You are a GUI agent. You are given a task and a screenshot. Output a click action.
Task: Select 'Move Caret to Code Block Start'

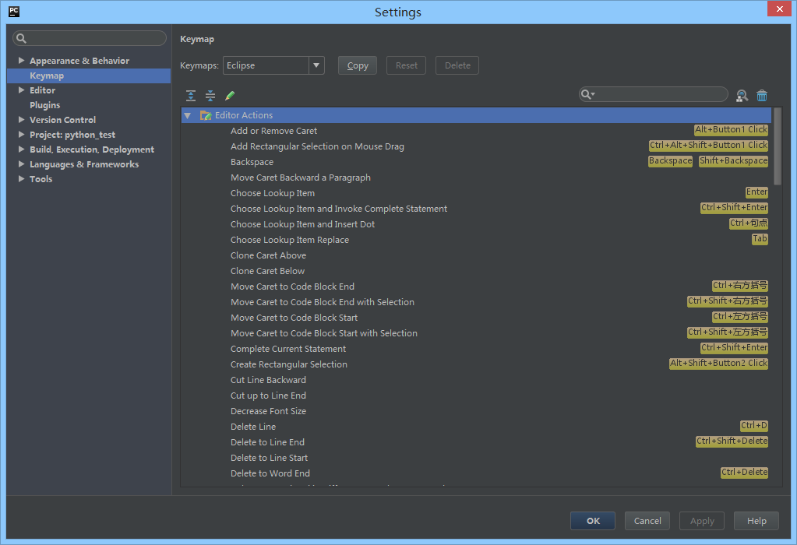click(x=294, y=318)
